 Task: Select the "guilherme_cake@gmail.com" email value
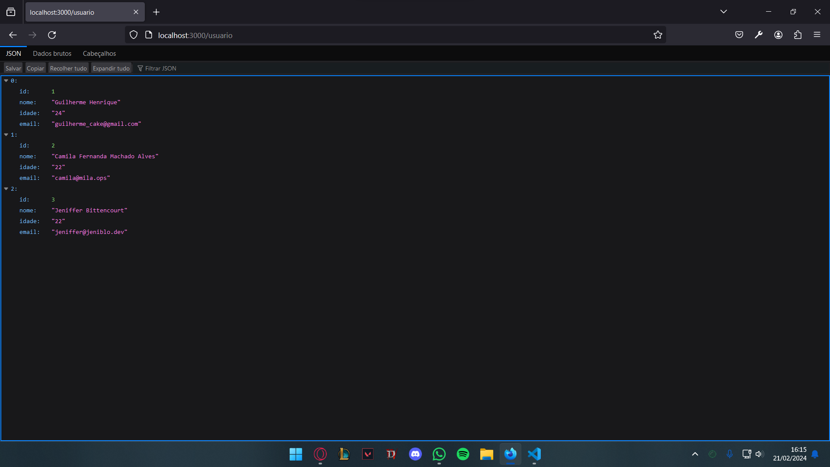coord(96,124)
